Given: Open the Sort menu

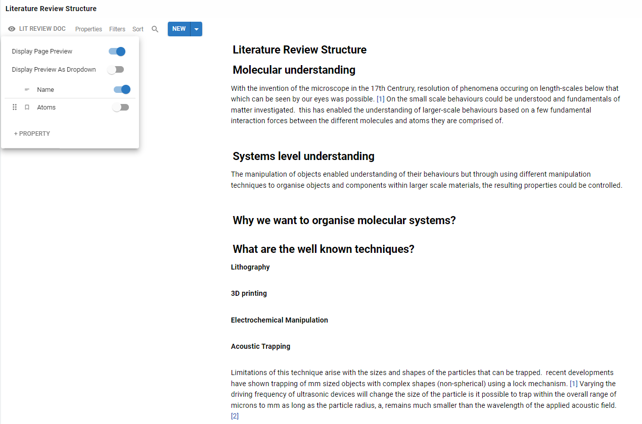Looking at the screenshot, I should coord(138,29).
